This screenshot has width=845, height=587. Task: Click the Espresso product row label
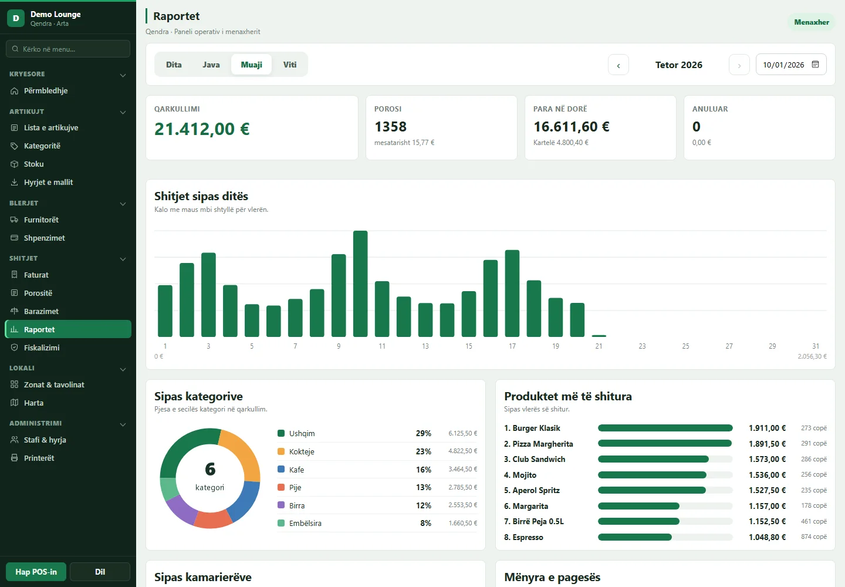tap(523, 537)
